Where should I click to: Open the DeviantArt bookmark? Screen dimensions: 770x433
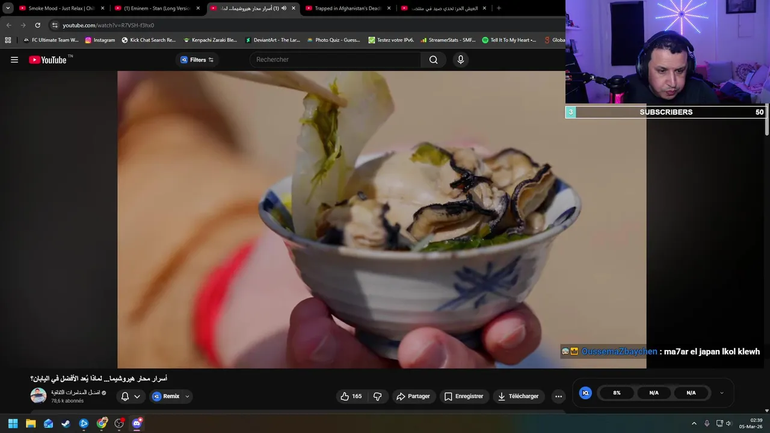coord(273,40)
